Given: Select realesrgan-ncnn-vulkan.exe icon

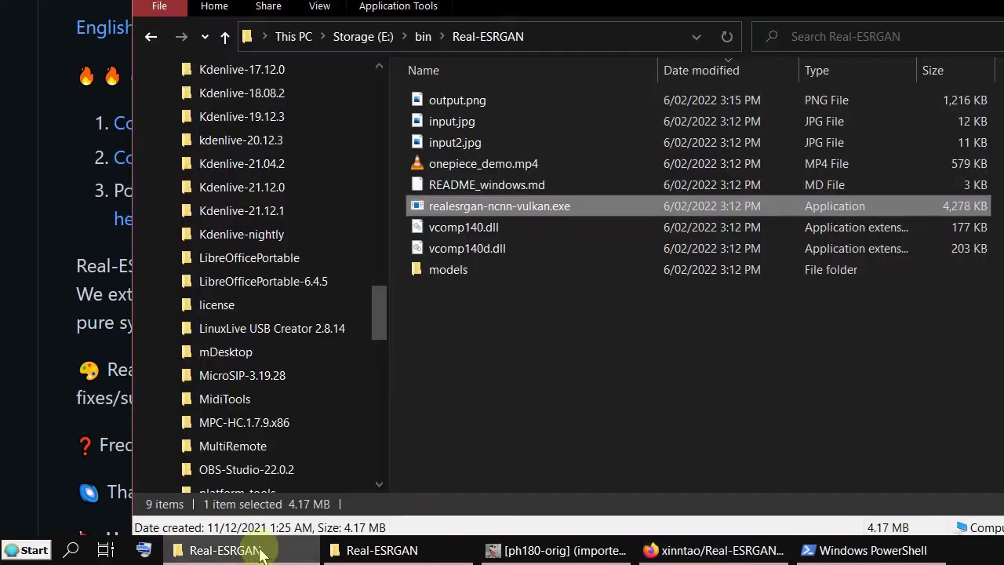Looking at the screenshot, I should (417, 206).
